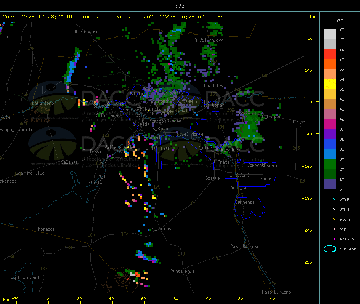Select the light blue 30-35 dBZ swatch
Image resolution: width=360 pixels, height=304 pixels.
pyautogui.click(x=330, y=154)
